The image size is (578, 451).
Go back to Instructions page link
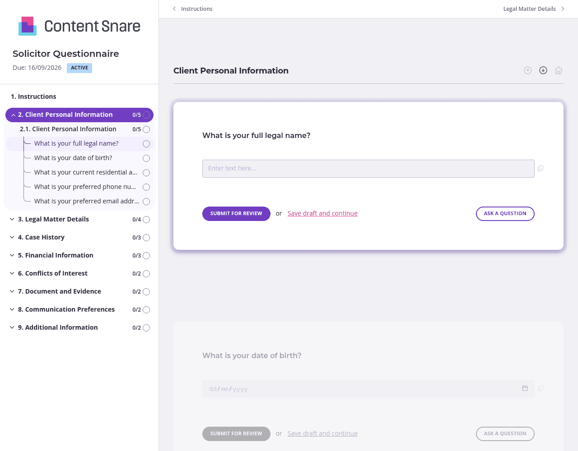pos(196,9)
